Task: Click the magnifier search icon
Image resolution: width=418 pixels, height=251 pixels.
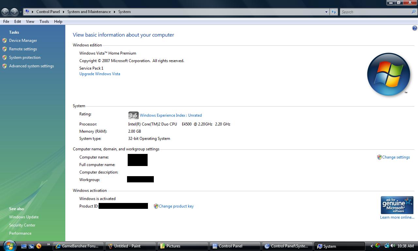Action: [414, 12]
